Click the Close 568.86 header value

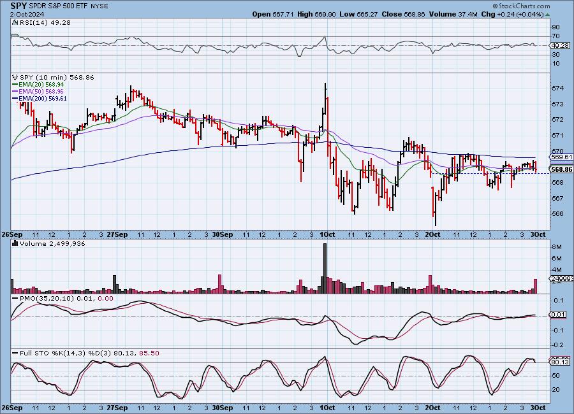pyautogui.click(x=404, y=14)
